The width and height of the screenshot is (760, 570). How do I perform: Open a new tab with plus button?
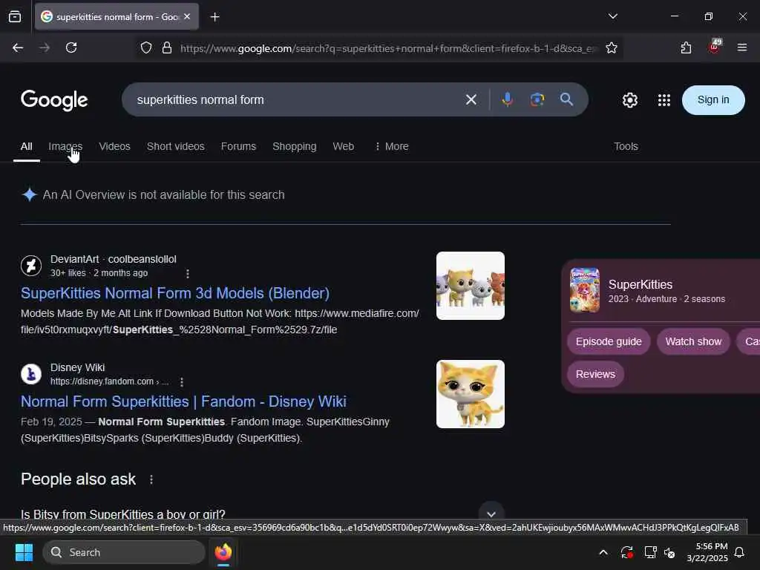click(x=214, y=17)
